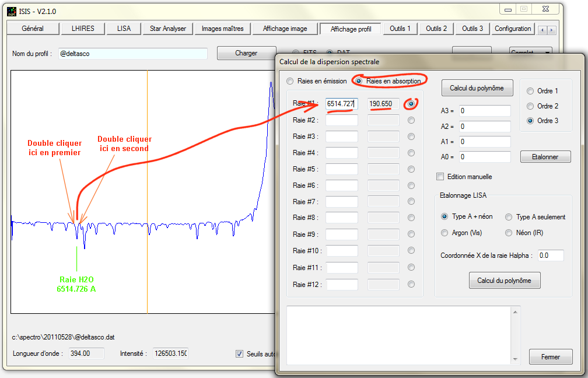Select the radio button for Raie #2
Image resolution: width=588 pixels, height=378 pixels.
411,120
